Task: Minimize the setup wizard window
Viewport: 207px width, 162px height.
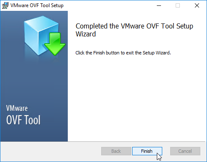Action: (x=159, y=5)
